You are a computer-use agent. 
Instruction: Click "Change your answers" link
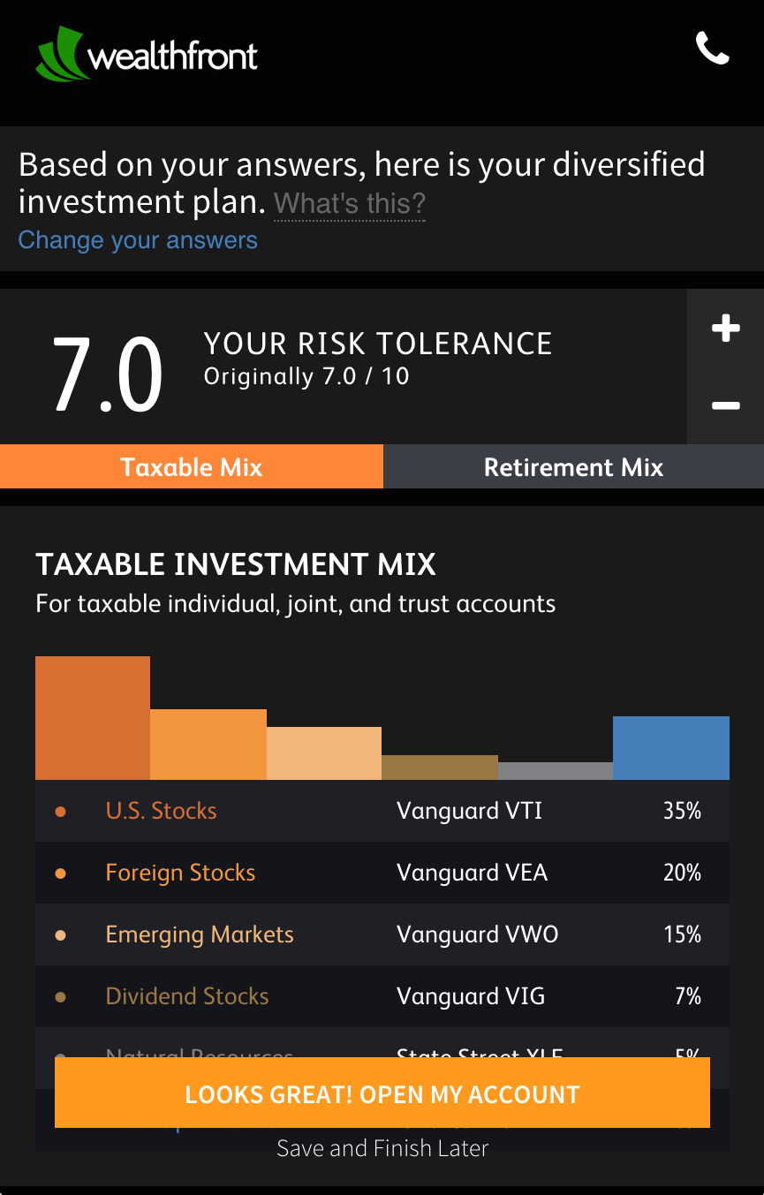point(138,240)
